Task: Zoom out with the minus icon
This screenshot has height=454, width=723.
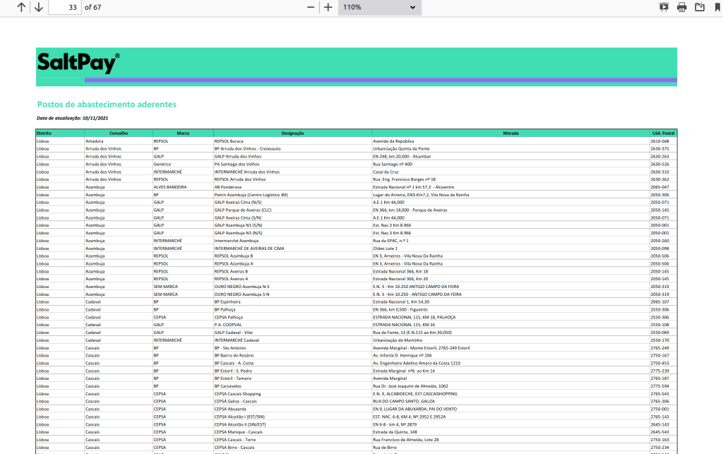Action: coord(311,7)
